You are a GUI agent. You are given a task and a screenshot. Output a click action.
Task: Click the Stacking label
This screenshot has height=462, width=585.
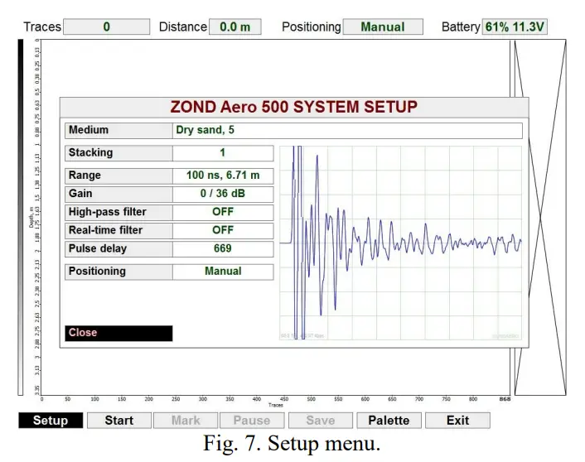pos(118,153)
